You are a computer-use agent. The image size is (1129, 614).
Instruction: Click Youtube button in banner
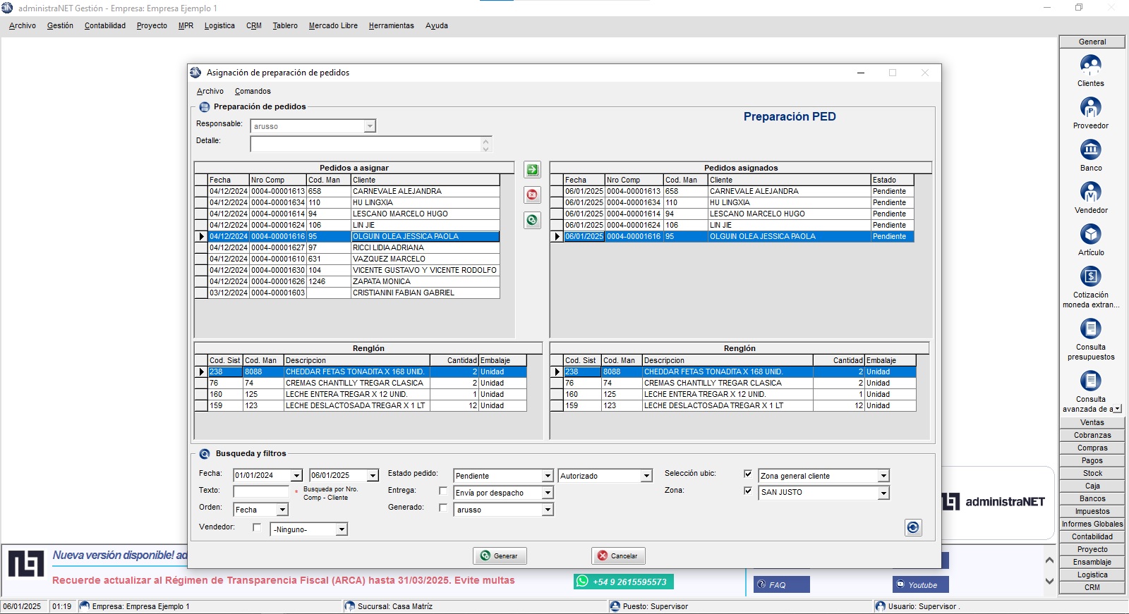click(921, 584)
